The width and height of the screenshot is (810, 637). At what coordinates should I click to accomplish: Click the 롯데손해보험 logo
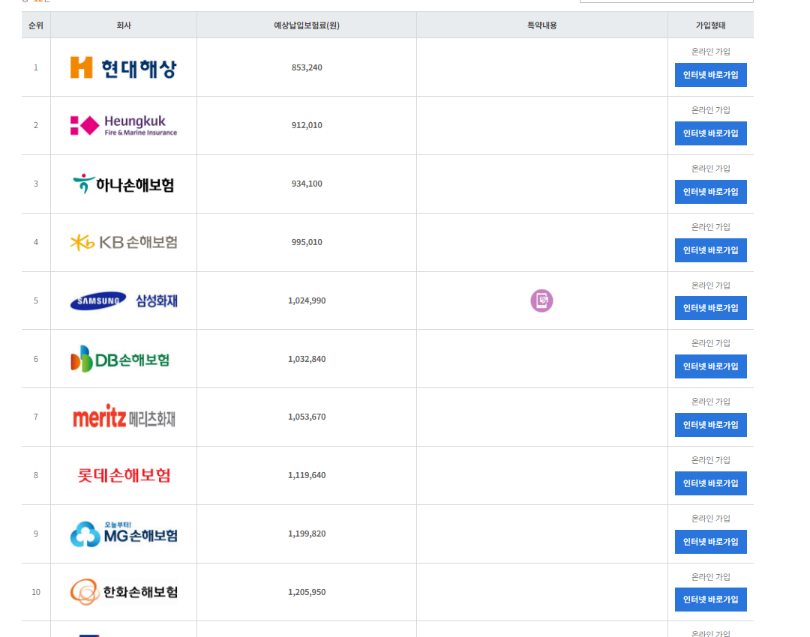[x=124, y=475]
